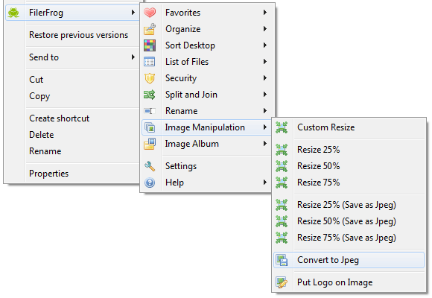
Task: Open the Image Album item
Action: (206, 144)
